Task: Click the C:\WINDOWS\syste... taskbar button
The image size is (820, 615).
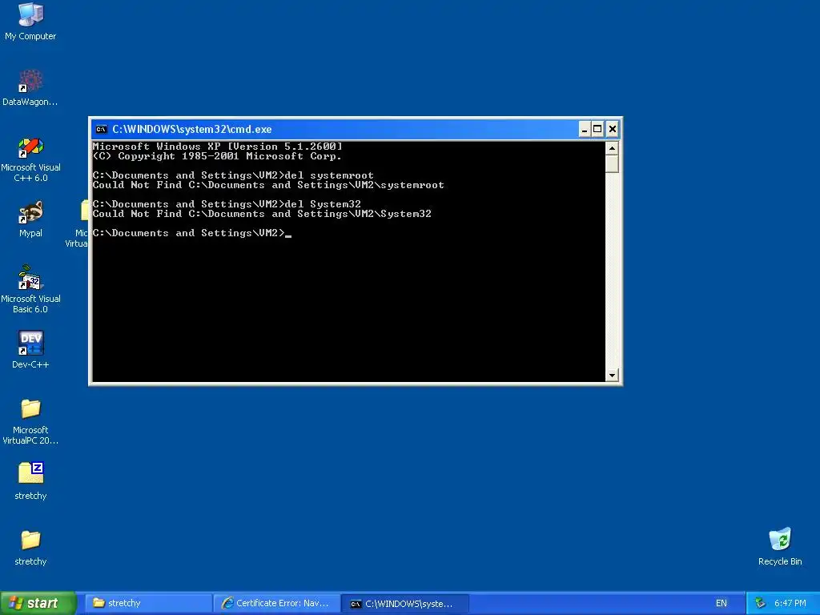Action: 405,604
